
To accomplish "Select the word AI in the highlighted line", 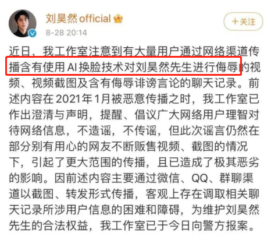I will (72, 68).
